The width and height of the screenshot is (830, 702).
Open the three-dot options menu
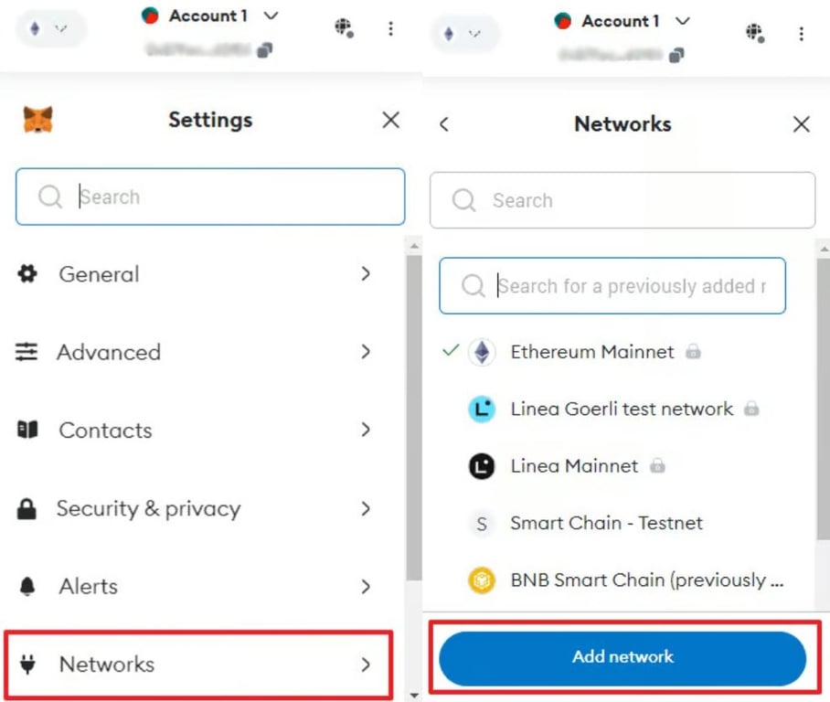click(x=391, y=29)
